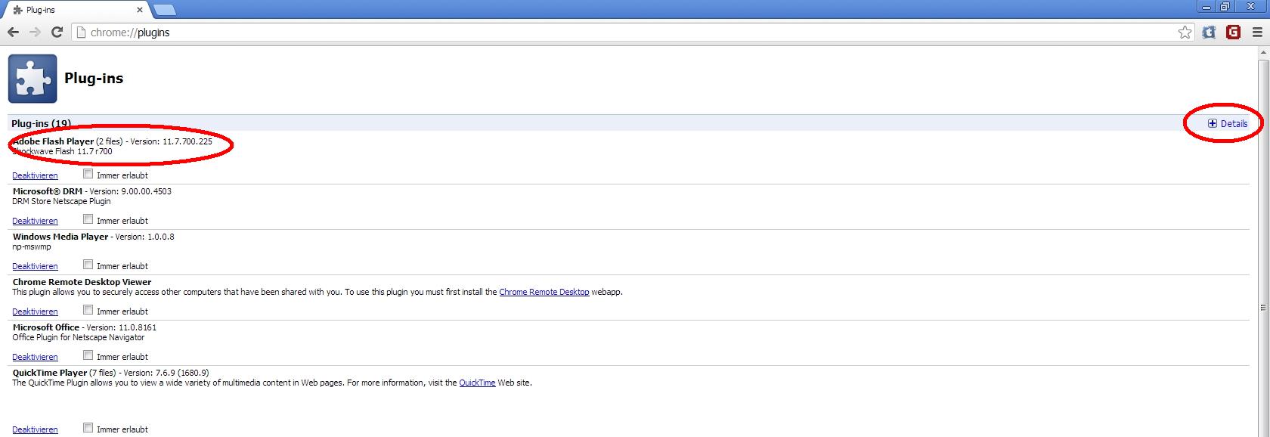
Task: Focus the chrome://plugins address bar
Action: 631,33
